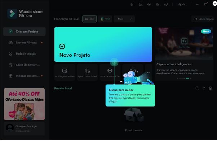Image resolution: width=217 pixels, height=141 pixels.
Task: Open the Ajuda menu
Action: [x=182, y=4]
